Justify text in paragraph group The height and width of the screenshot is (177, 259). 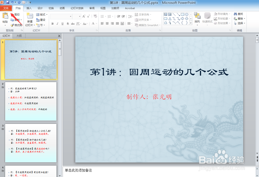point(117,24)
